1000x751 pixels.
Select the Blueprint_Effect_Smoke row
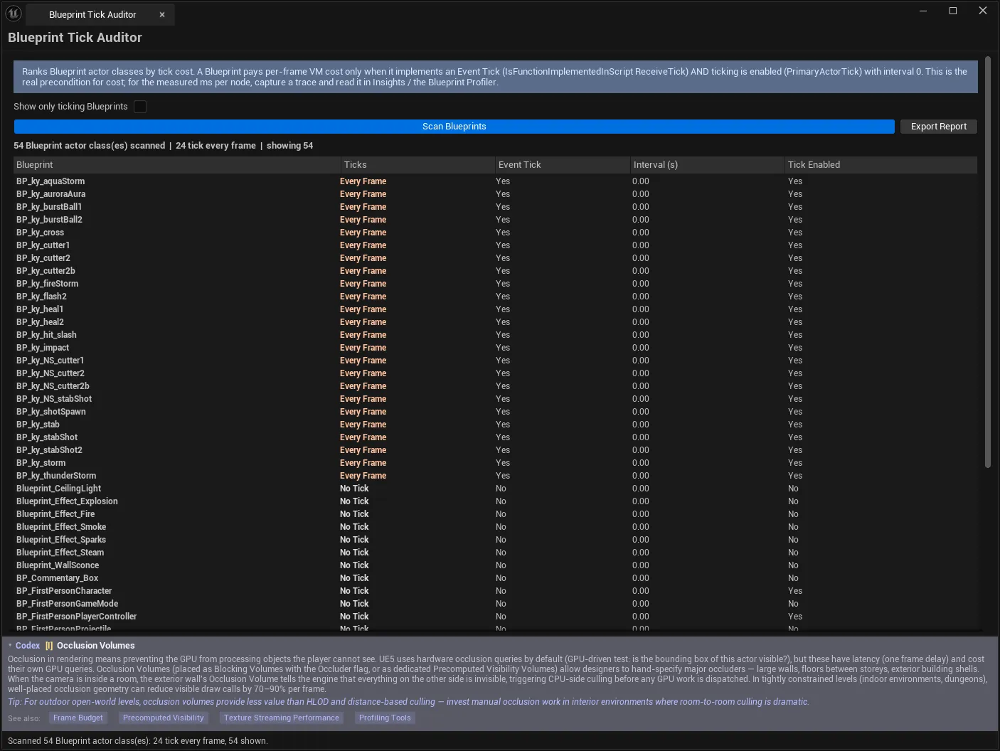[495, 527]
